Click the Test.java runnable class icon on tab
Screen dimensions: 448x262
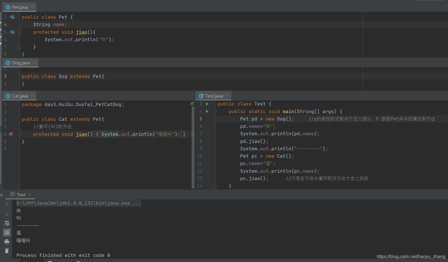pos(201,96)
